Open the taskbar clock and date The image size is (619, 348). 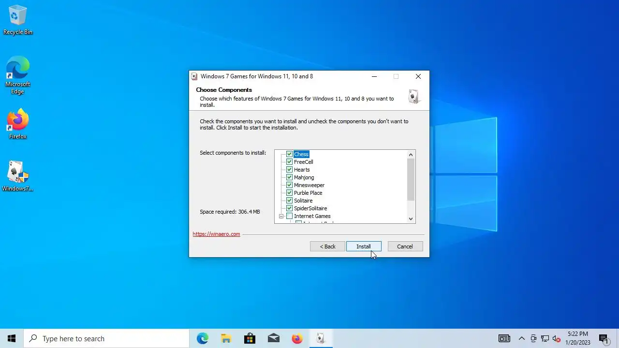578,338
